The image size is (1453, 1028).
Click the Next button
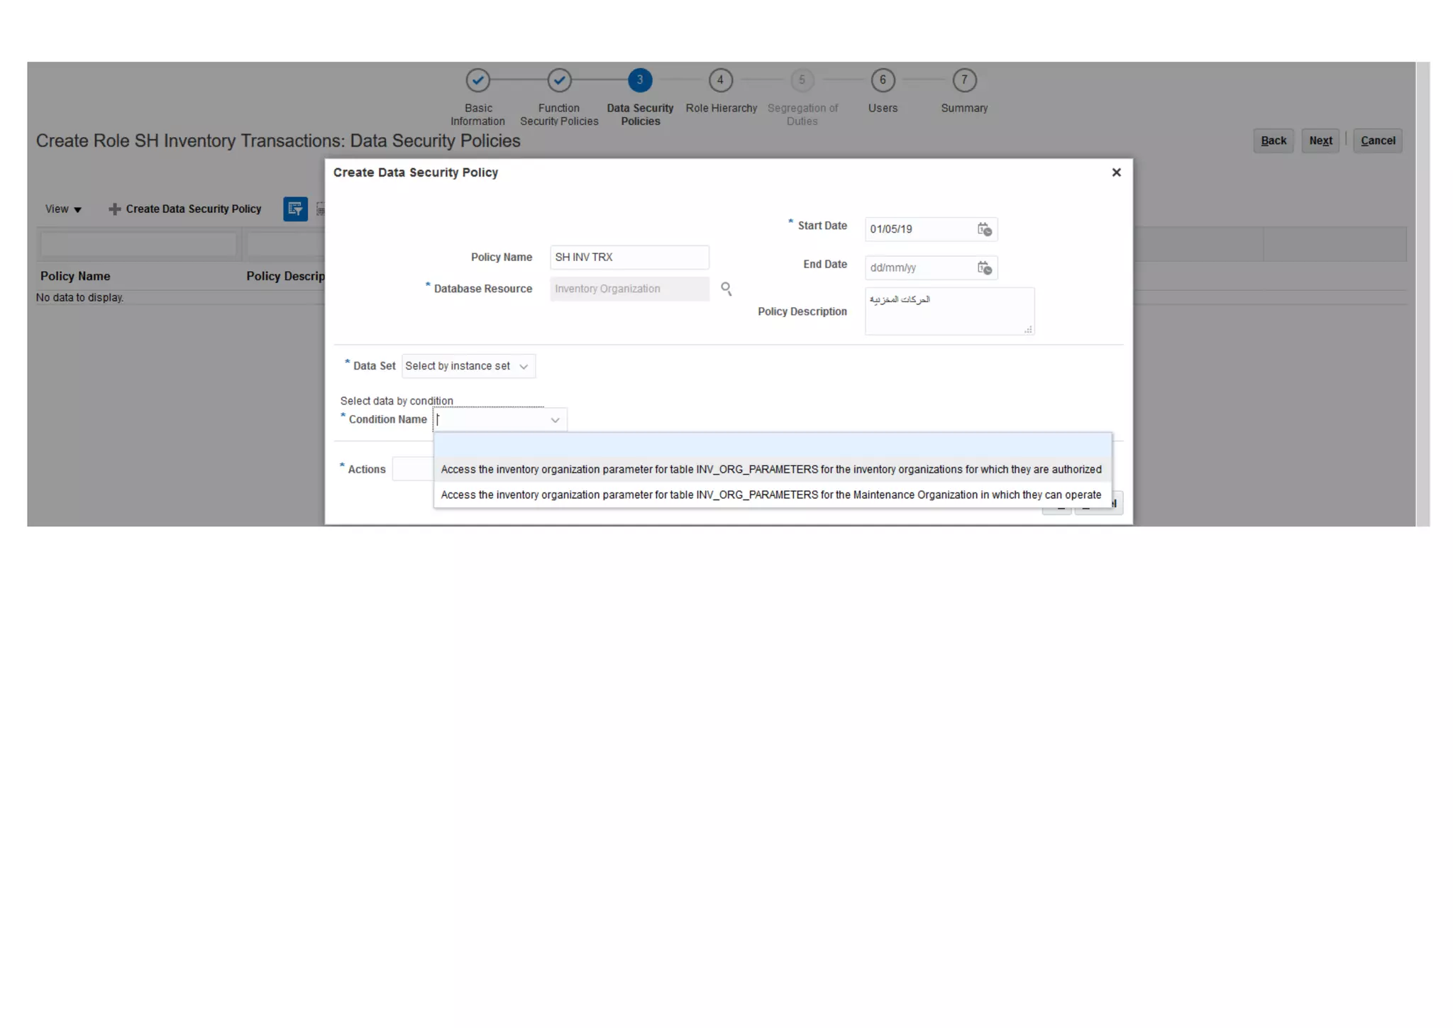point(1320,140)
